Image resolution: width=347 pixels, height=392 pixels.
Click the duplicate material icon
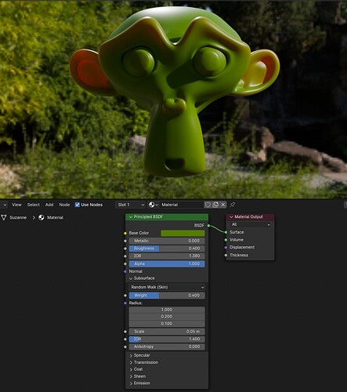click(x=215, y=205)
